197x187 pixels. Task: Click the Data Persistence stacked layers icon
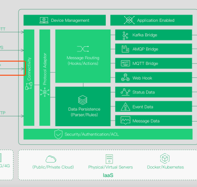point(82,100)
